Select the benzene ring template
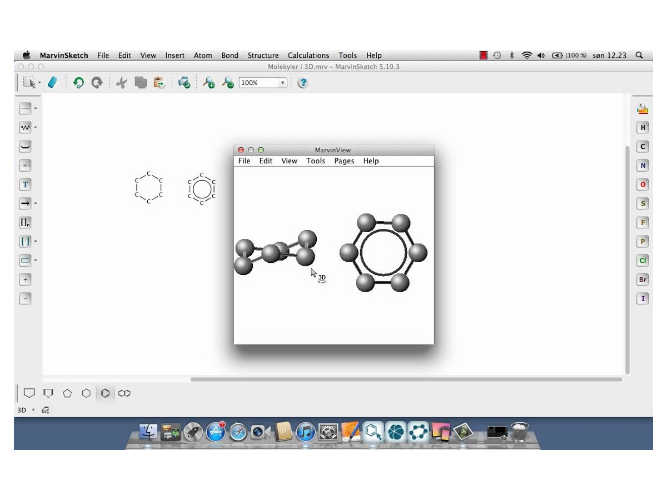 pyautogui.click(x=105, y=393)
